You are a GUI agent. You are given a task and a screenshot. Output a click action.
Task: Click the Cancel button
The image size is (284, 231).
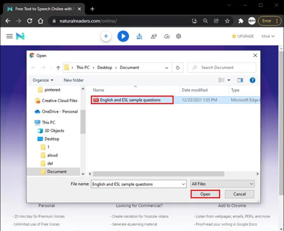point(240,194)
